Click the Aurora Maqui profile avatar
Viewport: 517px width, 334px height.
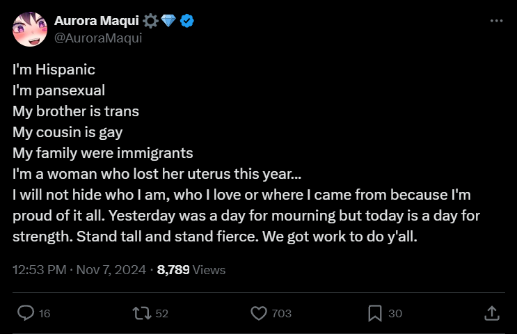30,30
